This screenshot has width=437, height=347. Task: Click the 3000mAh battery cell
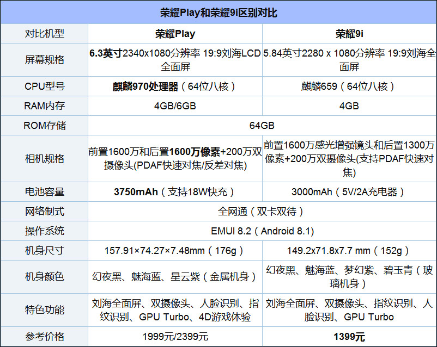(x=349, y=192)
